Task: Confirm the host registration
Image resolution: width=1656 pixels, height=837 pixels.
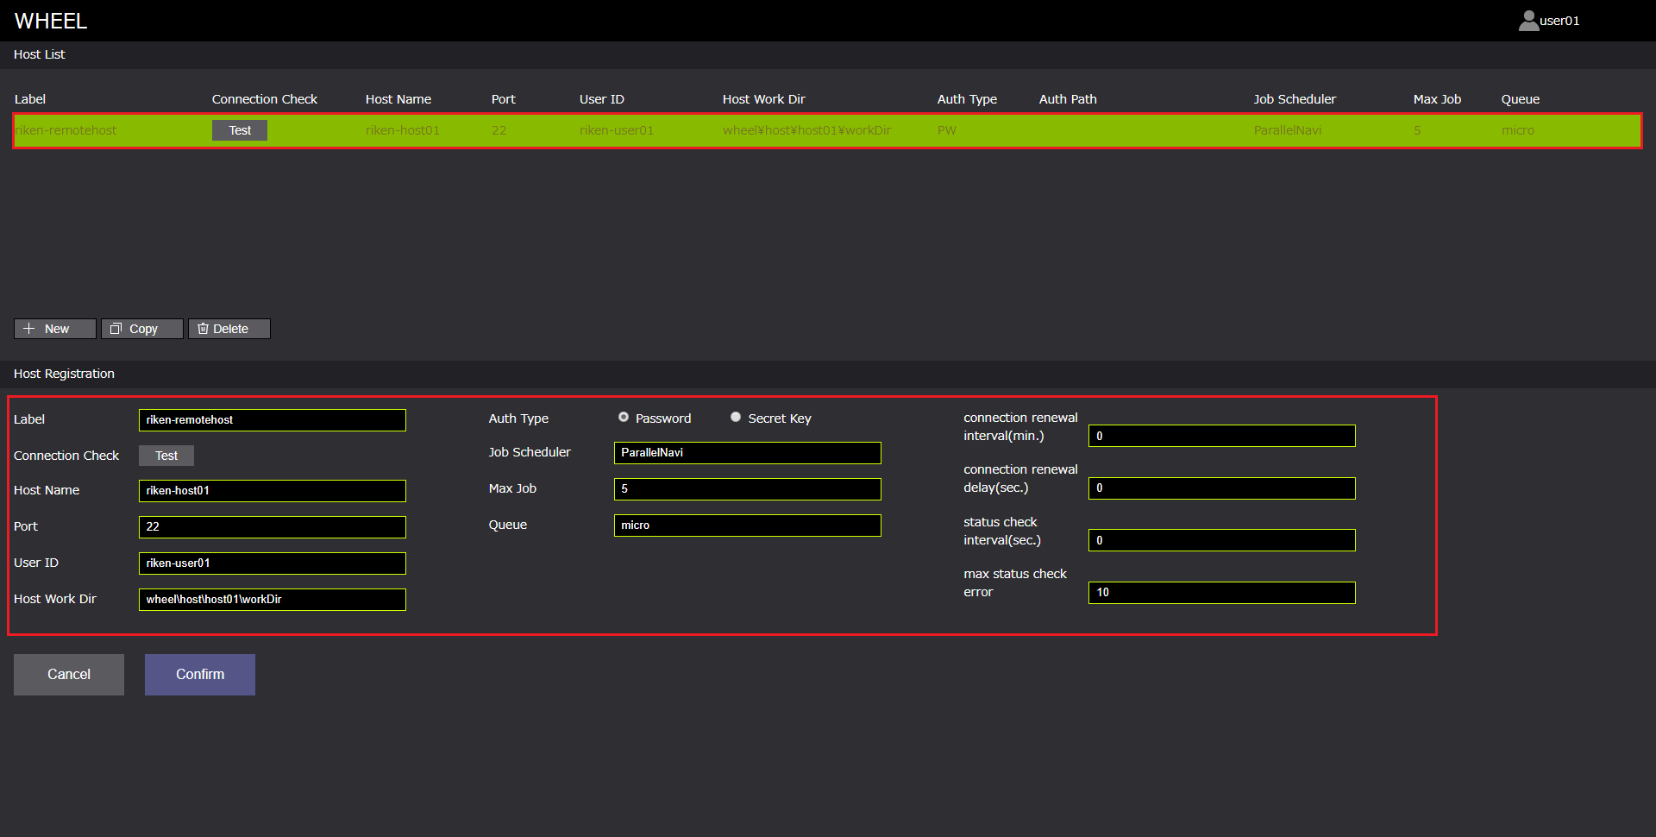Action: [x=199, y=674]
